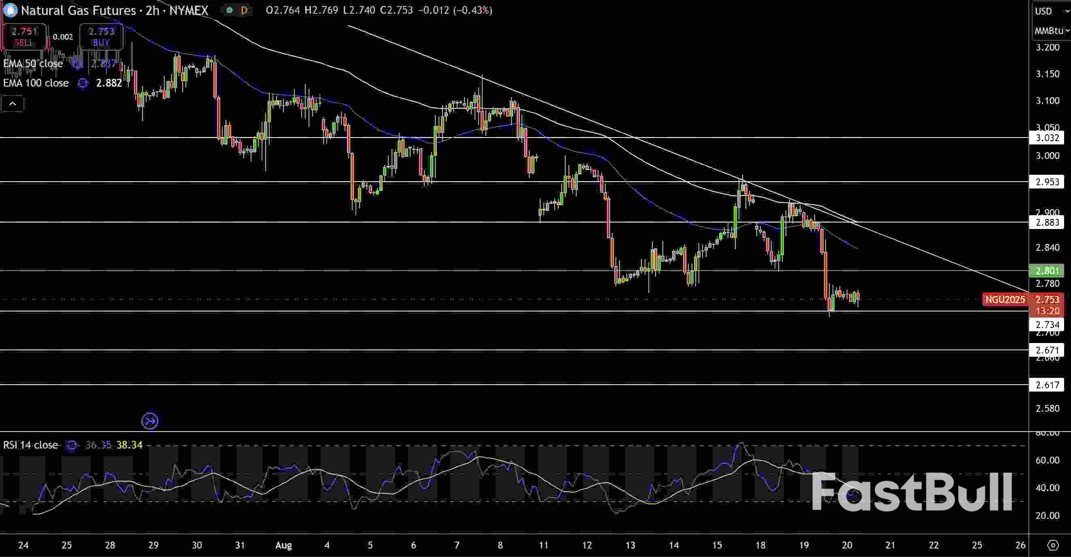Click the BUY order button showing 2.753
The width and height of the screenshot is (1071, 557).
click(x=100, y=36)
